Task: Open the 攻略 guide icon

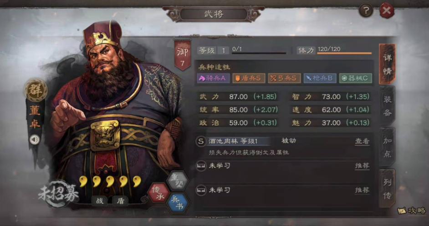Action: tap(413, 211)
